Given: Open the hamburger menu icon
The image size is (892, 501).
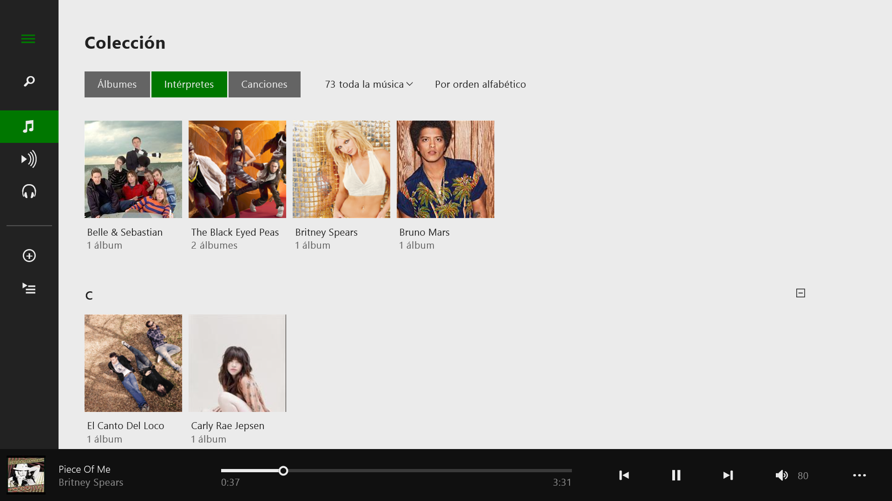Looking at the screenshot, I should pos(28,39).
